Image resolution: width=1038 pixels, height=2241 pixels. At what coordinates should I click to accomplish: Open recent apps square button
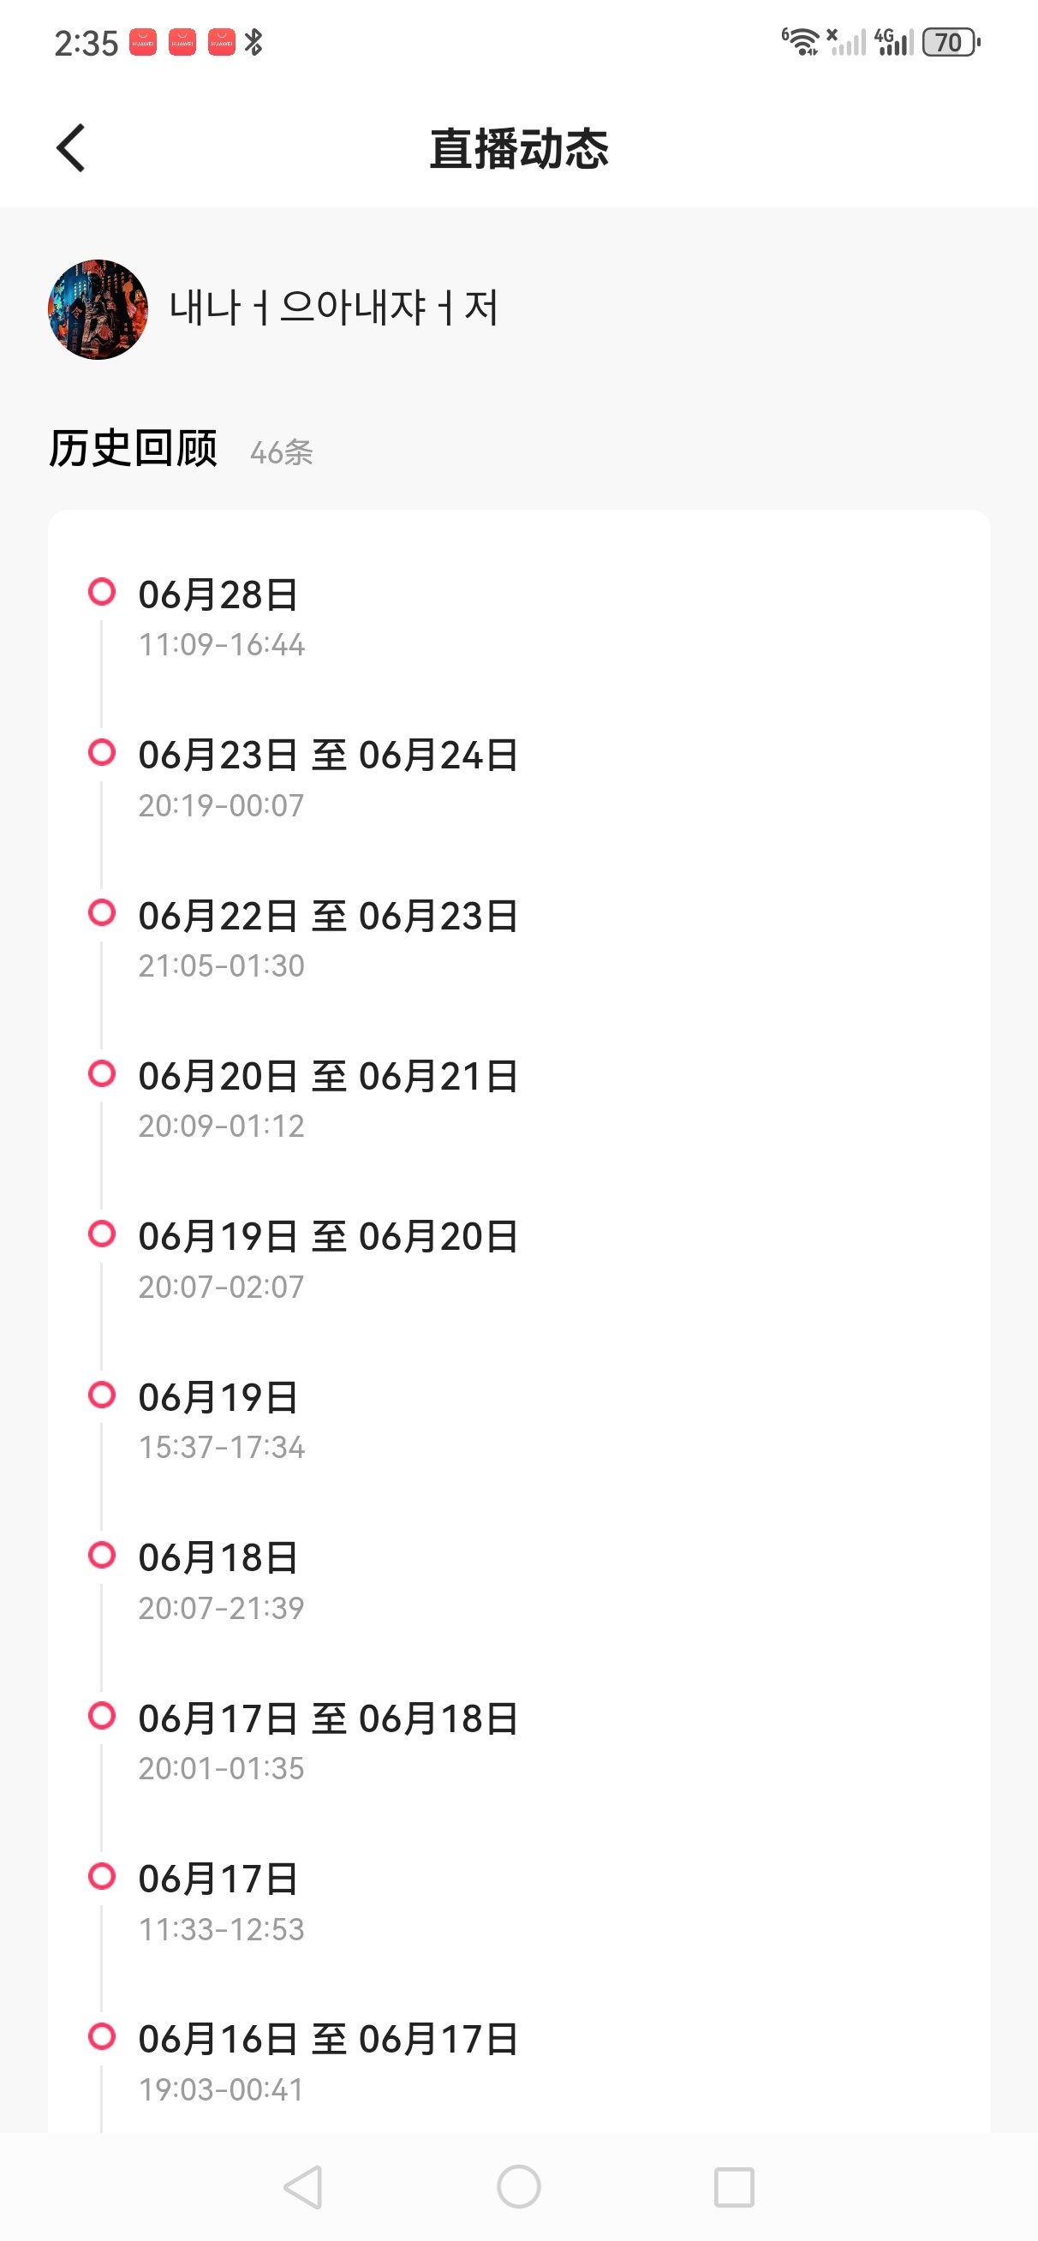tap(733, 2187)
